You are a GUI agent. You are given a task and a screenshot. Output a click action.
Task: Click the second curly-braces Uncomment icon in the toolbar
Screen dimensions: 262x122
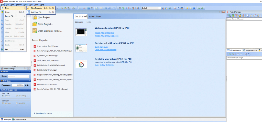pyautogui.click(x=84, y=8)
